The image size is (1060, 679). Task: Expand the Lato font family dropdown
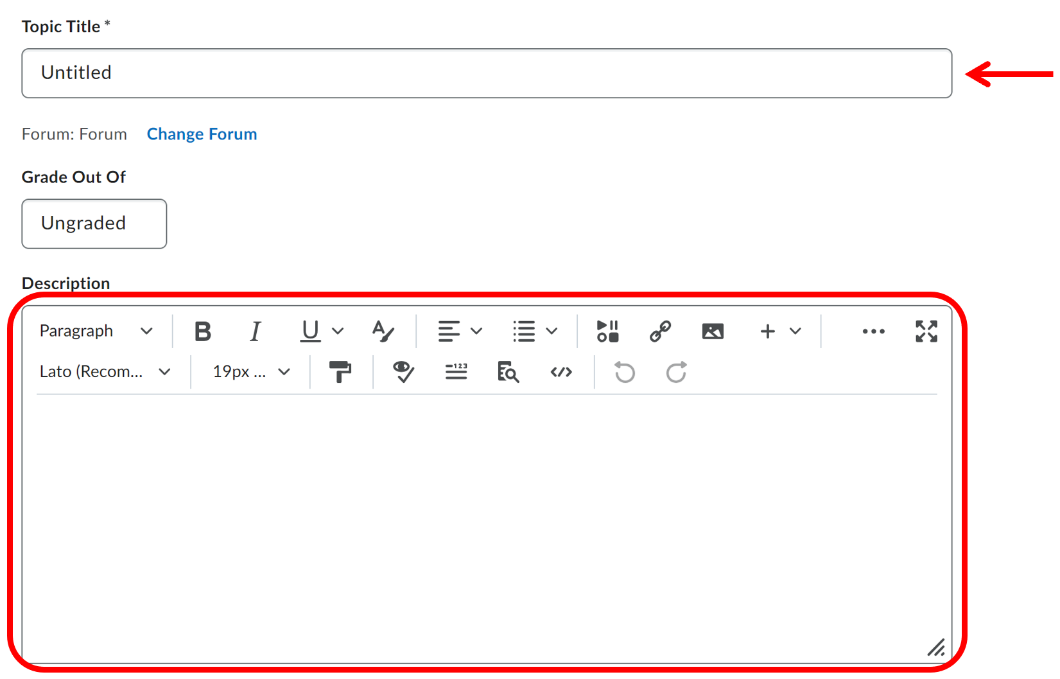[105, 372]
